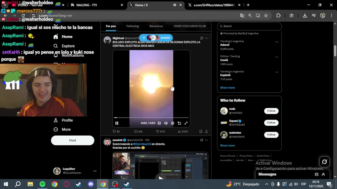Show more trending topics

point(227,88)
